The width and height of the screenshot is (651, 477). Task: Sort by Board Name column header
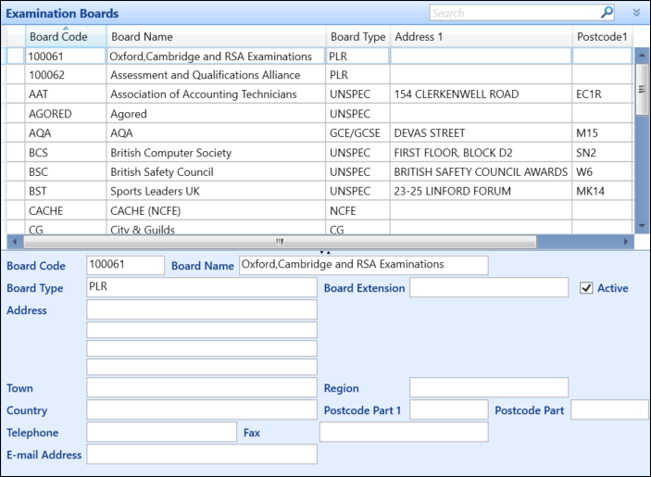pyautogui.click(x=216, y=36)
